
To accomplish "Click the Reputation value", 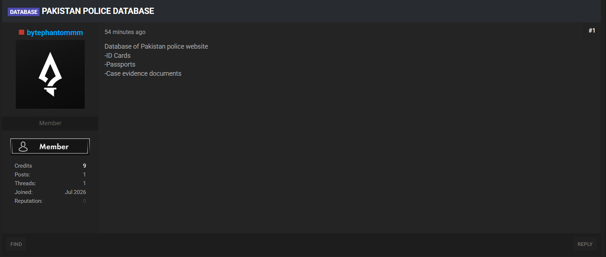I will tap(84, 201).
